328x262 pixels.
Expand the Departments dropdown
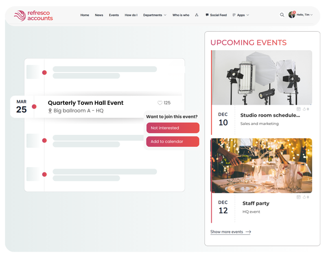coord(155,15)
